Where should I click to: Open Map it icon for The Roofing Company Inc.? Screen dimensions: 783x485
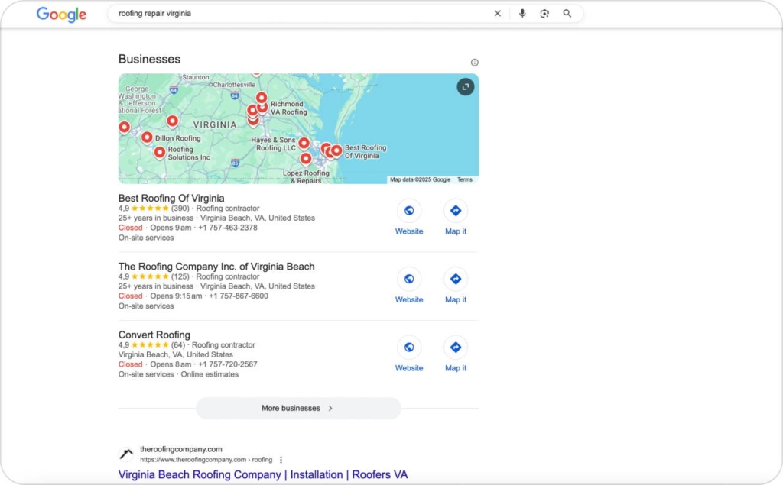click(x=456, y=279)
